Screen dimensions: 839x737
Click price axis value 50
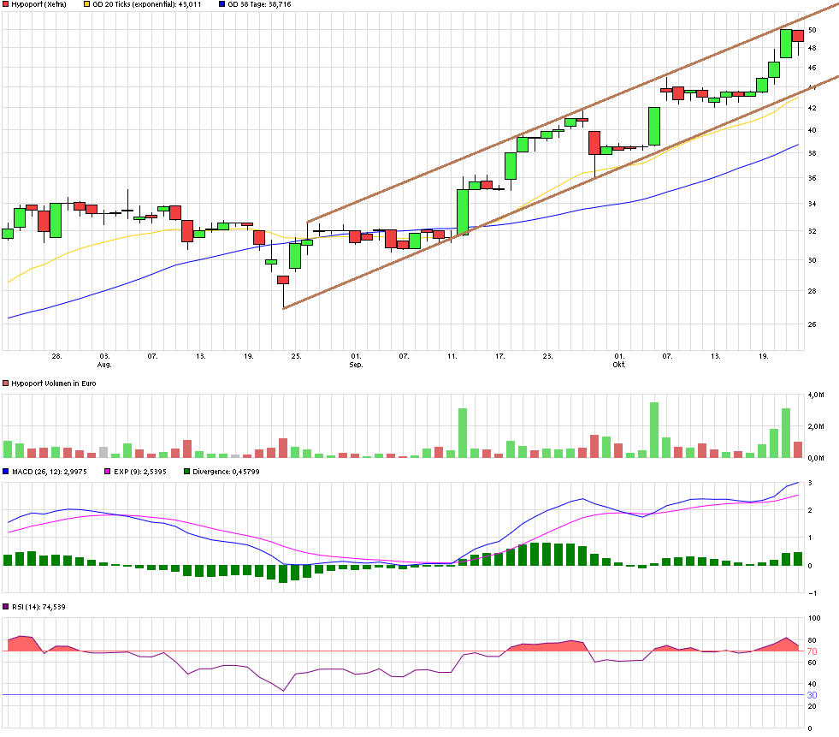point(812,30)
